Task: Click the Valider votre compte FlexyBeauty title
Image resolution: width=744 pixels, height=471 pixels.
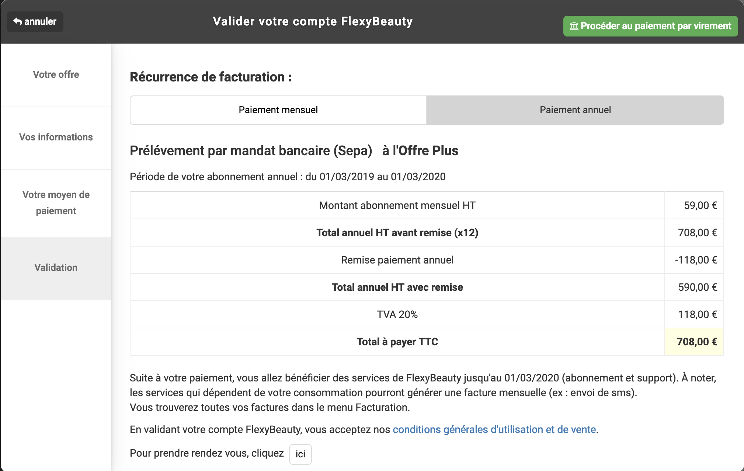Action: (x=313, y=21)
